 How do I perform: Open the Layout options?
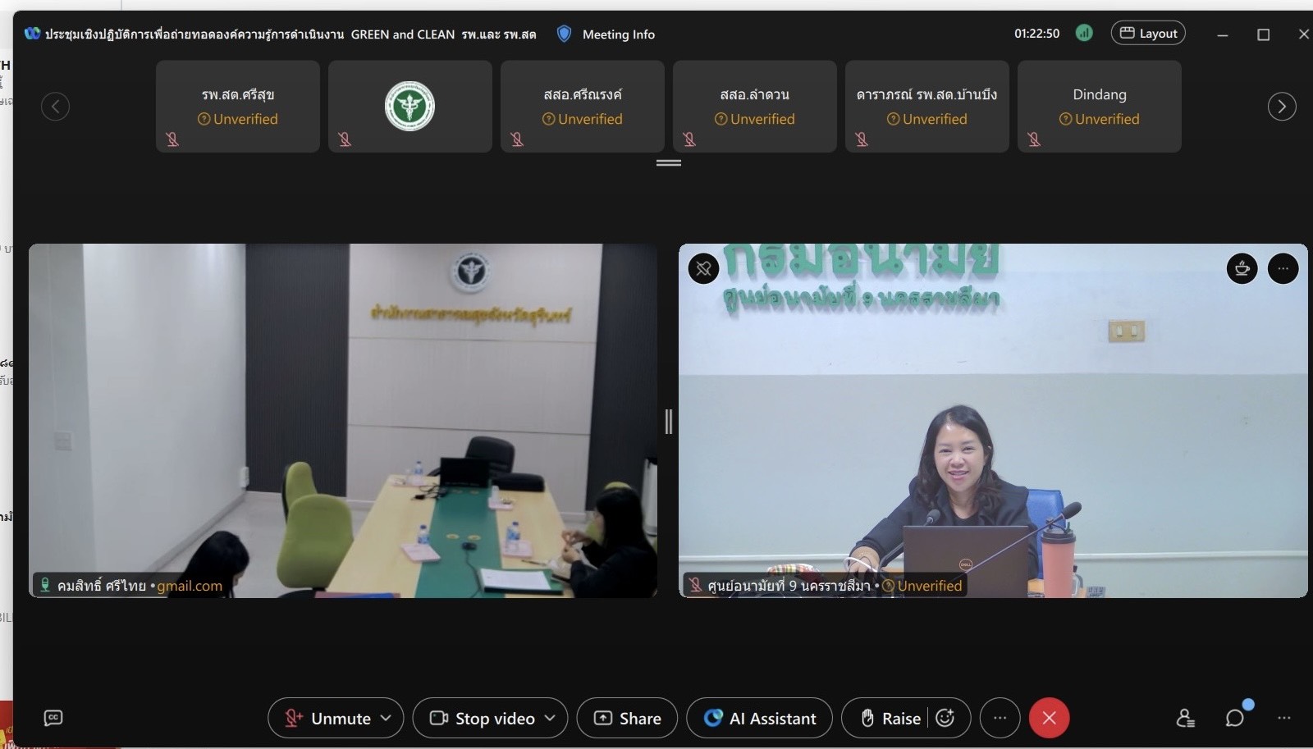coord(1148,34)
